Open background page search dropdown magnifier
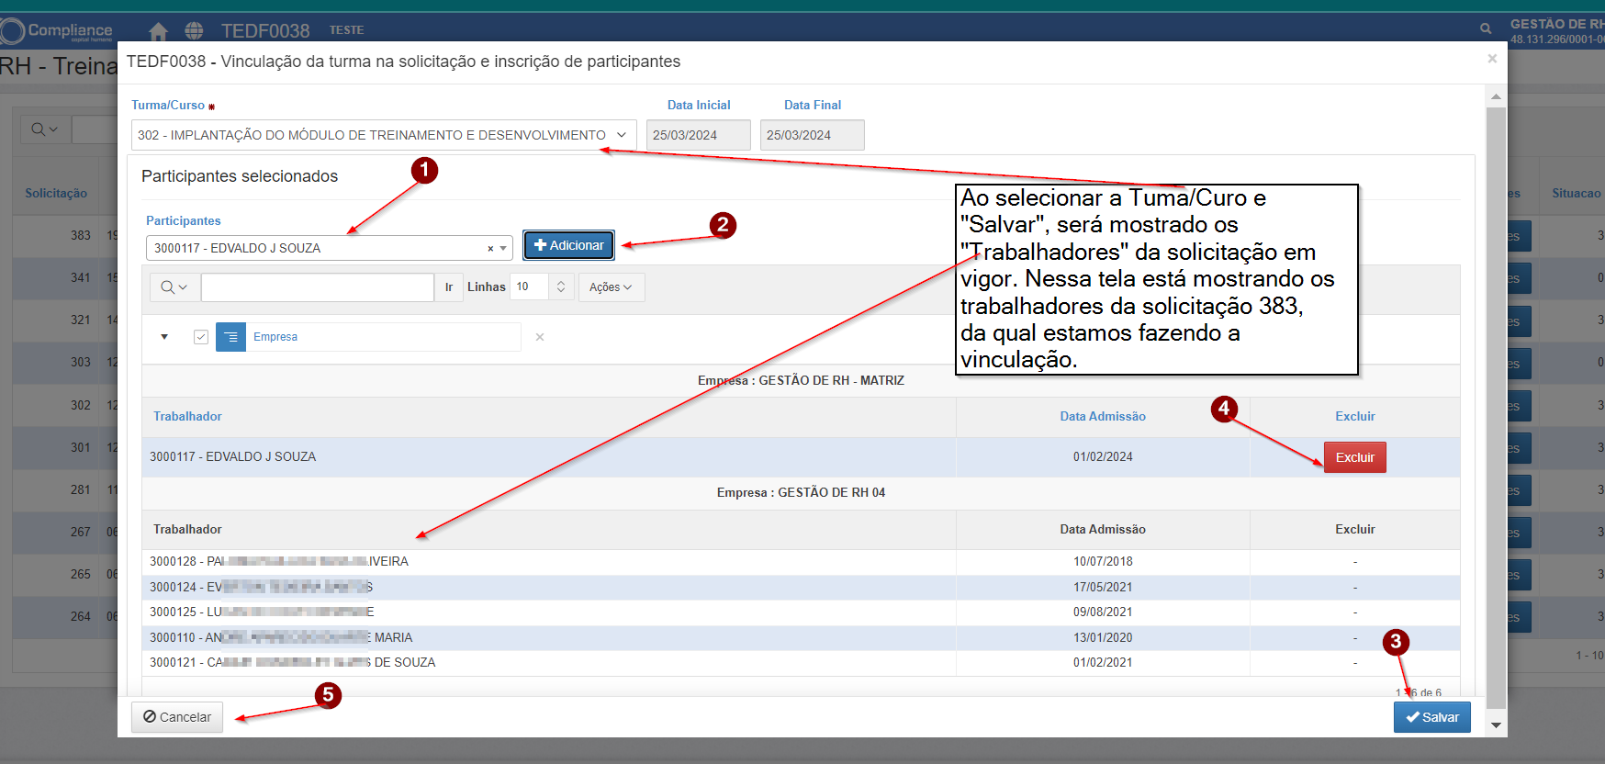Viewport: 1605px width, 764px height. click(x=44, y=129)
